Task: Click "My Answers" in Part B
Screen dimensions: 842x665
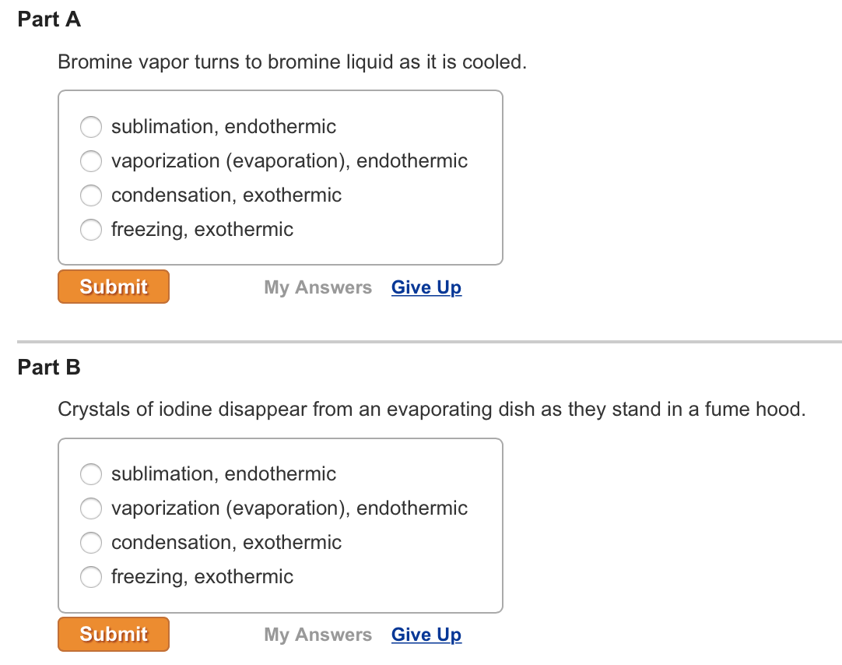Action: point(318,635)
